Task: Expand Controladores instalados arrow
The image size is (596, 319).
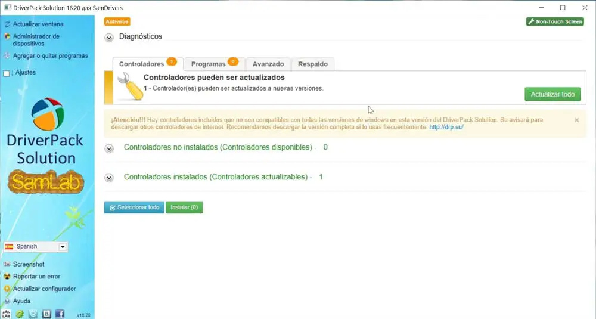Action: pyautogui.click(x=109, y=178)
